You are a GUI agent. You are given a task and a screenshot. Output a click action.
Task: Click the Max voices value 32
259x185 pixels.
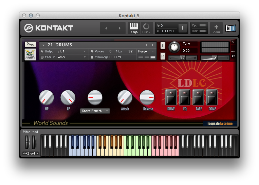point(130,51)
